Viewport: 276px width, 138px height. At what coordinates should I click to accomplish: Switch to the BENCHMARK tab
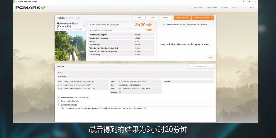tap(213, 8)
